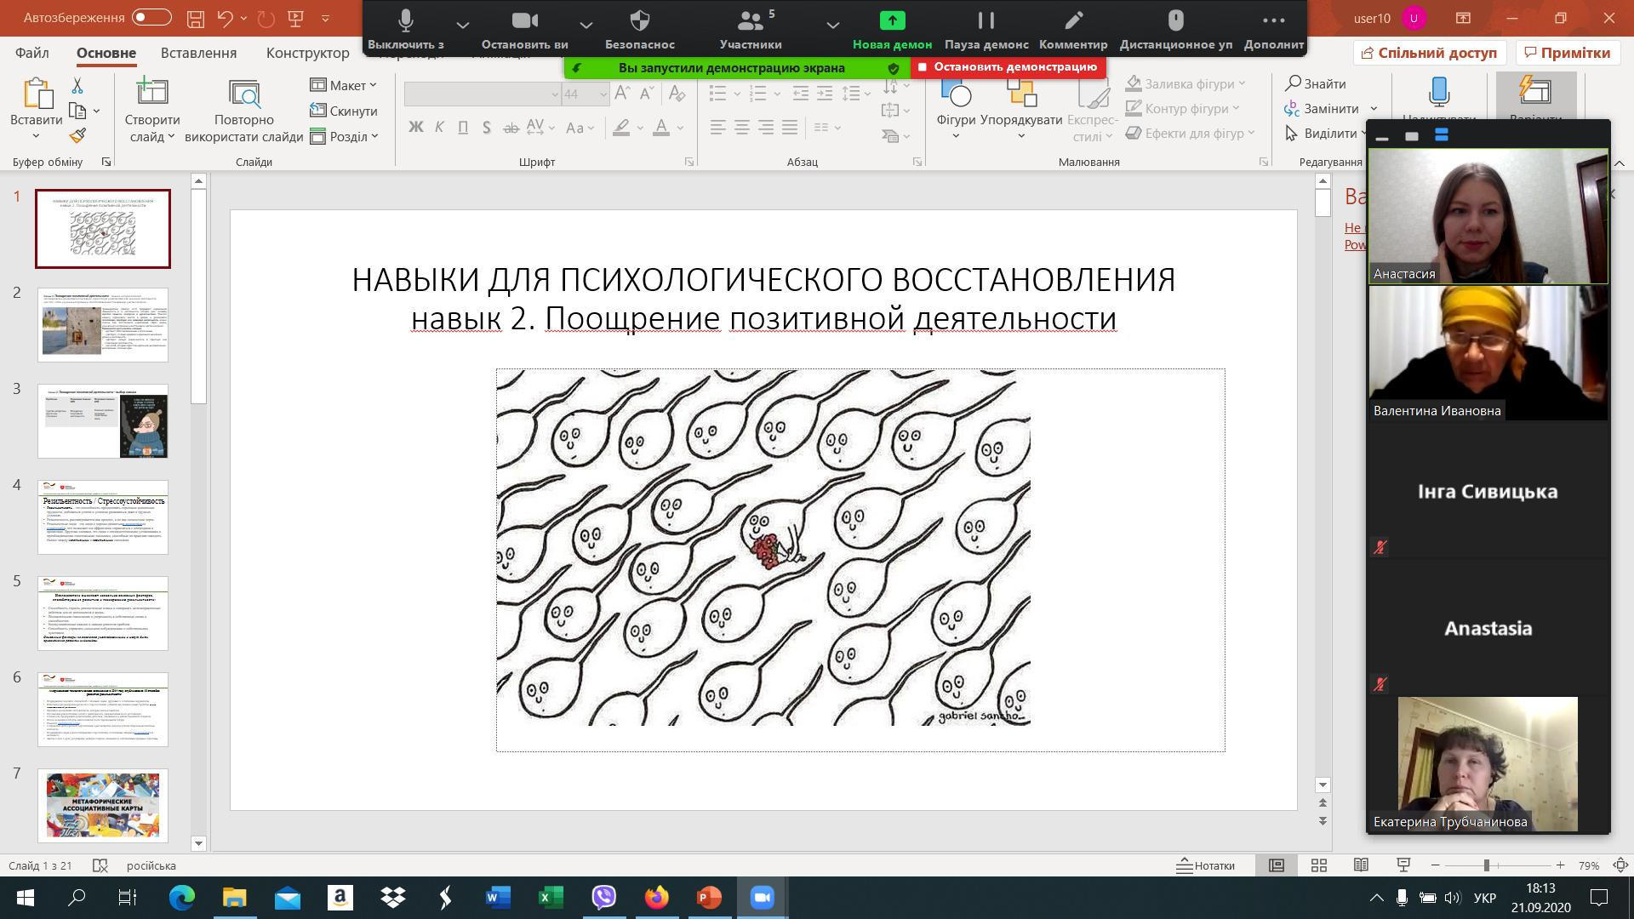Open the font size dropdown
The width and height of the screenshot is (1634, 919).
[x=603, y=94]
